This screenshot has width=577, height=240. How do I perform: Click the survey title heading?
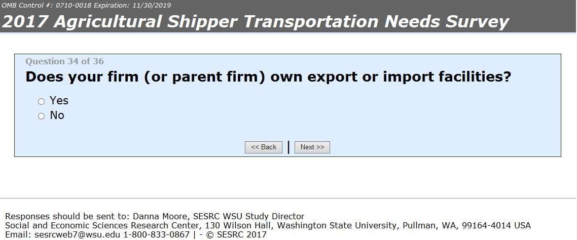tap(256, 22)
